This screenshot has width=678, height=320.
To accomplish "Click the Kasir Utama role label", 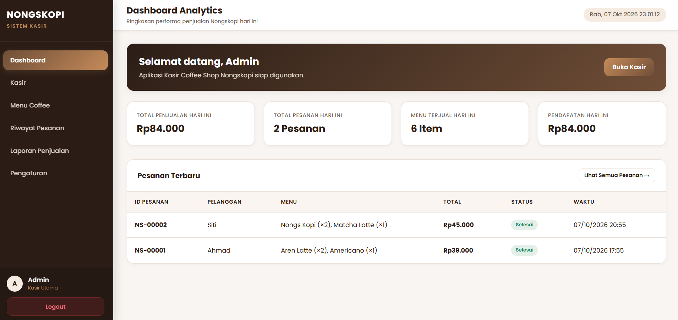I will tap(43, 288).
